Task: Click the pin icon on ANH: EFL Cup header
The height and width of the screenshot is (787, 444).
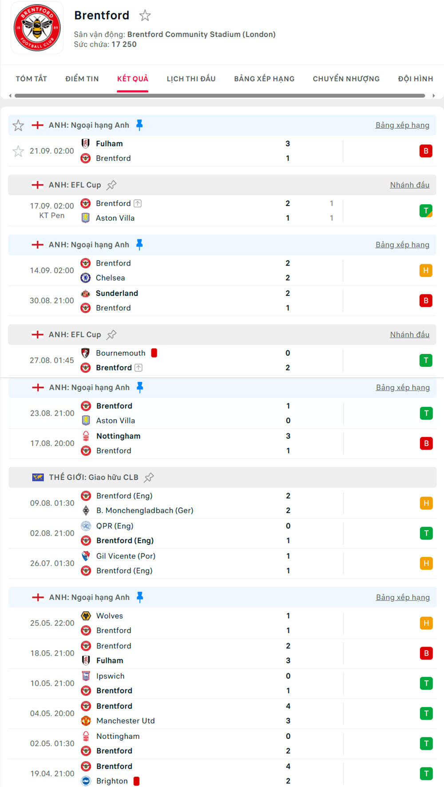Action: [112, 185]
